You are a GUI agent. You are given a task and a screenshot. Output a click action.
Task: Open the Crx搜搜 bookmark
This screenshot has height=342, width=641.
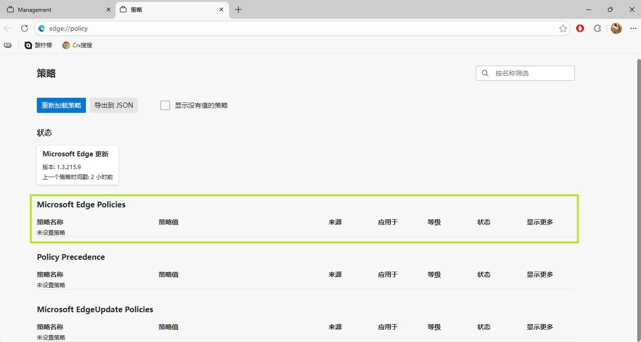(77, 45)
